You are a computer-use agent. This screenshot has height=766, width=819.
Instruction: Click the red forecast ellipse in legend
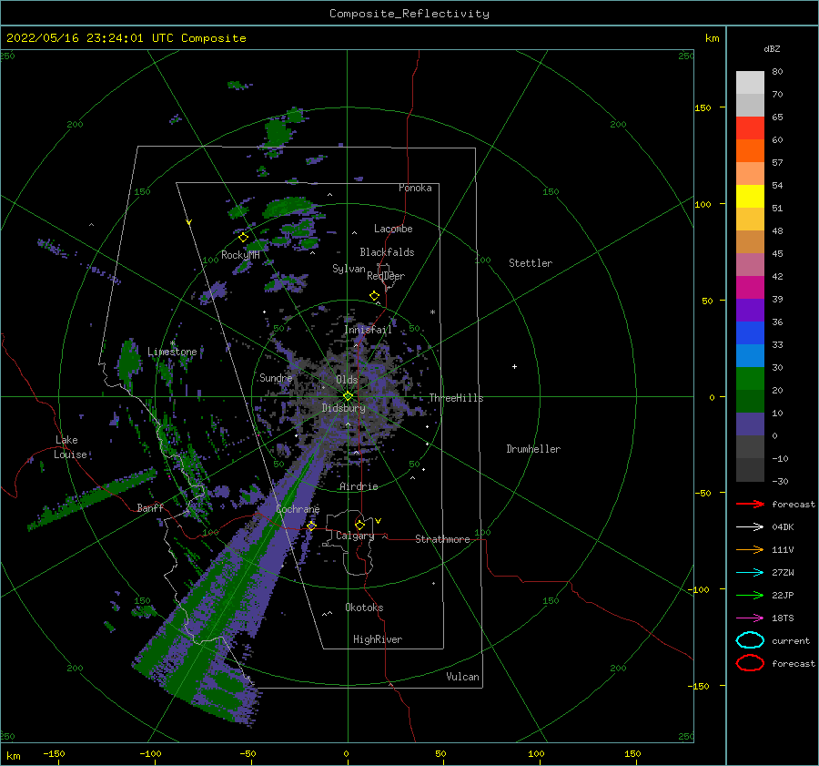(x=750, y=663)
